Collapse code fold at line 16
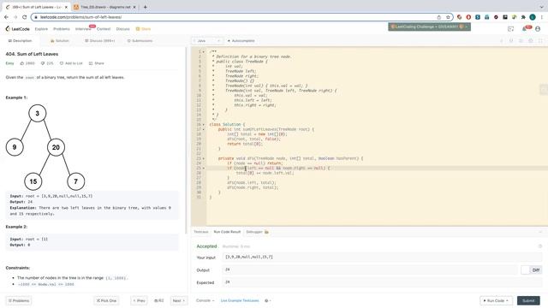This screenshot has height=308, width=548. [x=204, y=125]
